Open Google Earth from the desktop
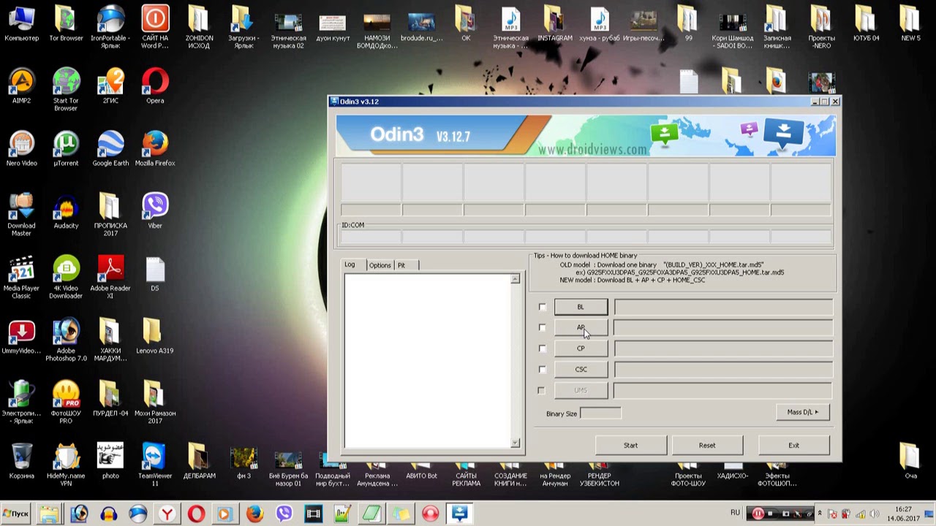 (x=110, y=145)
